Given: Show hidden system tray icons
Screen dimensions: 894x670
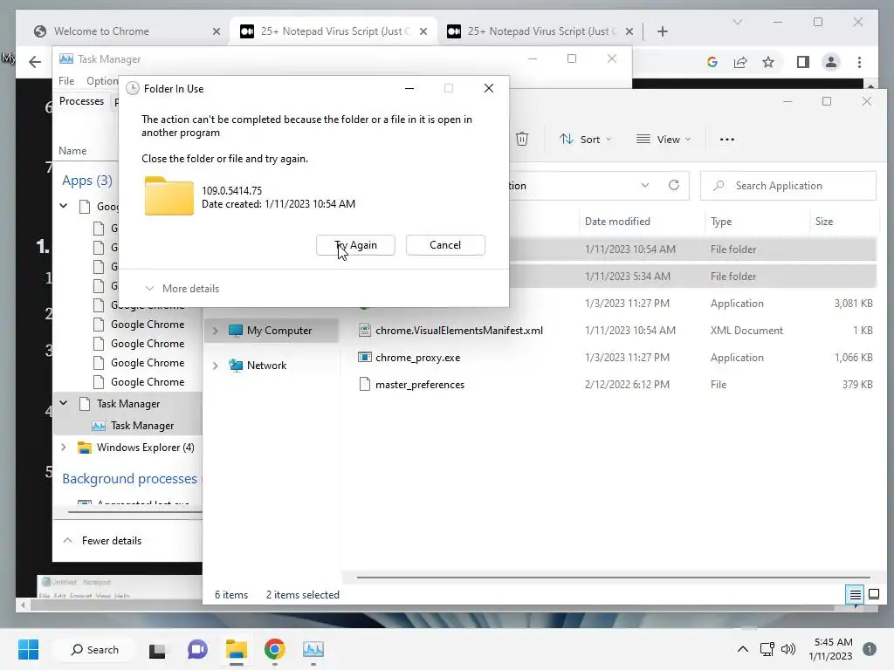Looking at the screenshot, I should click(743, 649).
